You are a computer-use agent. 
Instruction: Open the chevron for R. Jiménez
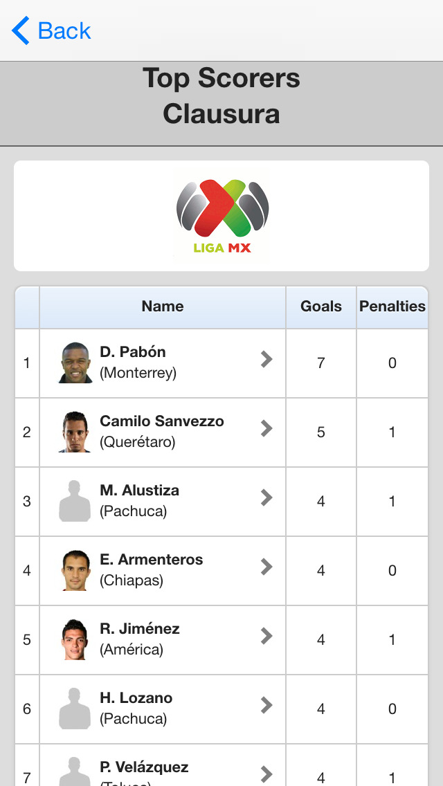coord(266,636)
